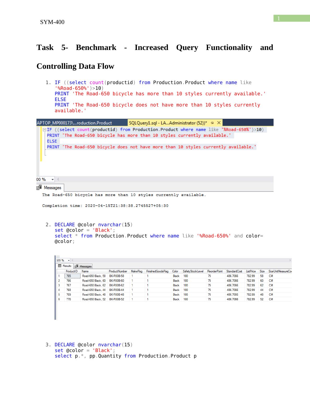Image resolution: width=310 pixels, height=401 pixels.
Task: Collapse the IF statement code block
Action: click(x=45, y=130)
